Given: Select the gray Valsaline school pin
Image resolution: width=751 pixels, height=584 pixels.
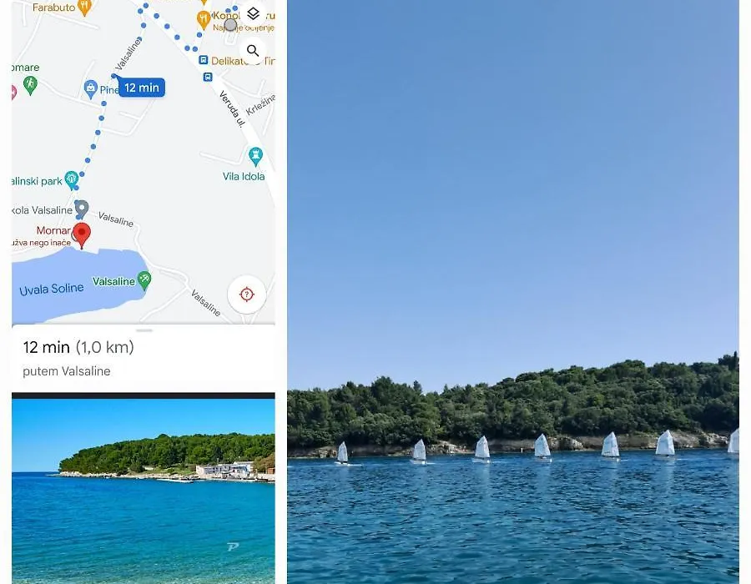Looking at the screenshot, I should [x=82, y=209].
